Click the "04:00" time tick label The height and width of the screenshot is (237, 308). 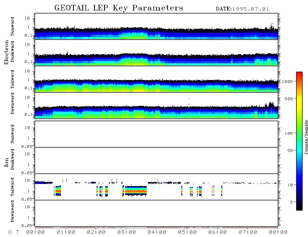click(x=157, y=232)
